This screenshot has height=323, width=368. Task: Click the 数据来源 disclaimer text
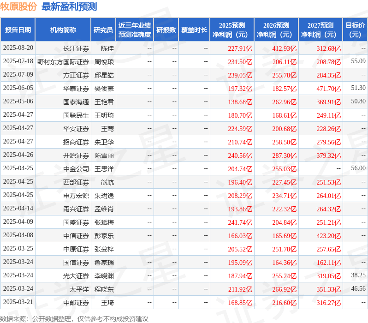(x=74, y=319)
